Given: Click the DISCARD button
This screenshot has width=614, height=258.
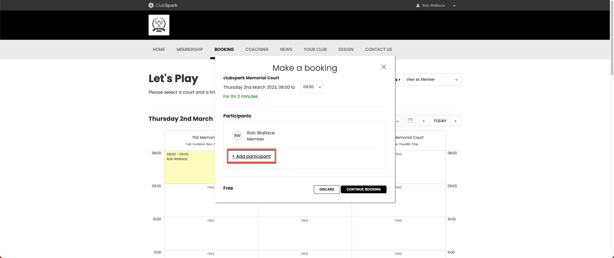Looking at the screenshot, I should tap(327, 189).
